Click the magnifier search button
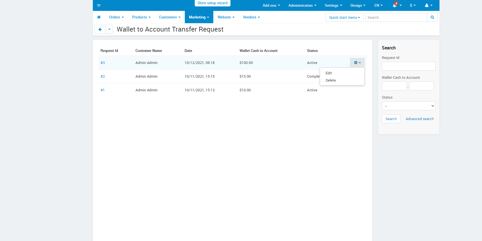Screen dimensions: 482x241 coord(432,17)
